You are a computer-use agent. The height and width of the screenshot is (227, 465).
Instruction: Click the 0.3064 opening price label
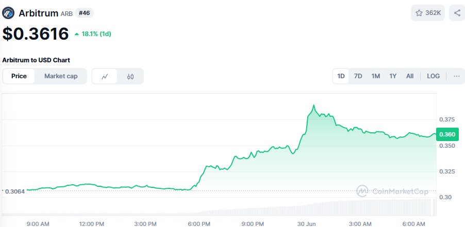click(x=14, y=191)
